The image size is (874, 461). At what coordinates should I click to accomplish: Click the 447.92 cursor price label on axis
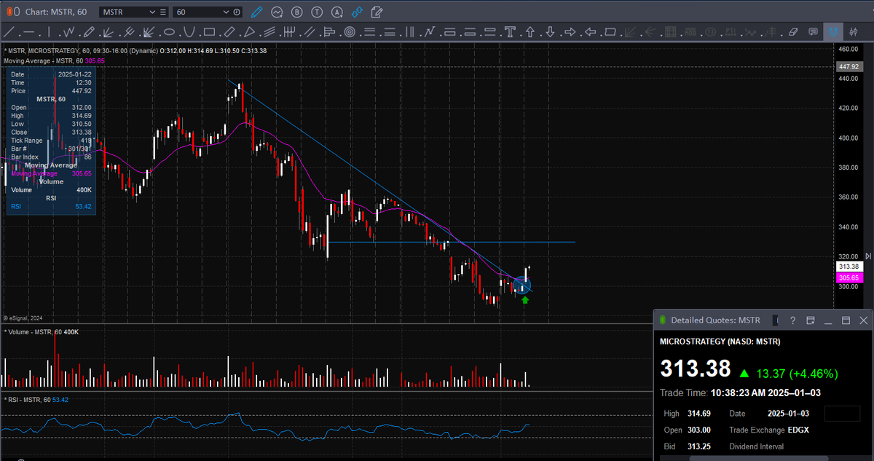[849, 66]
